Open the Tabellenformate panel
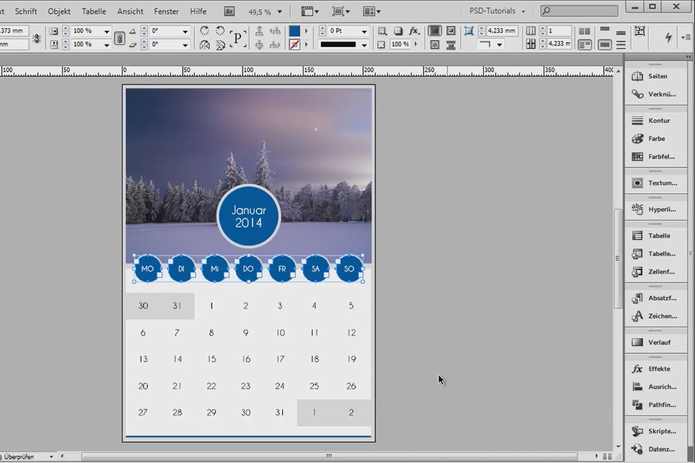 [x=654, y=254]
